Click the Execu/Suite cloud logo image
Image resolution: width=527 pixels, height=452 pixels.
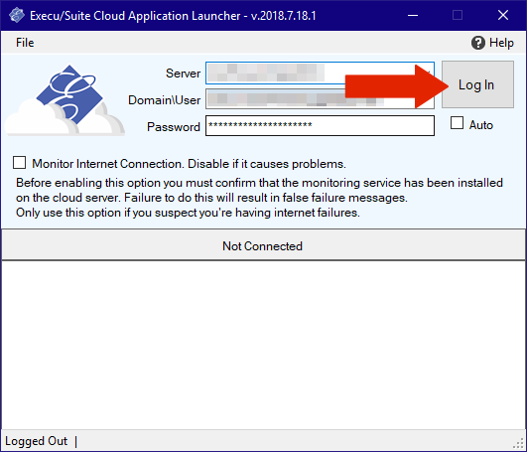tap(66, 100)
